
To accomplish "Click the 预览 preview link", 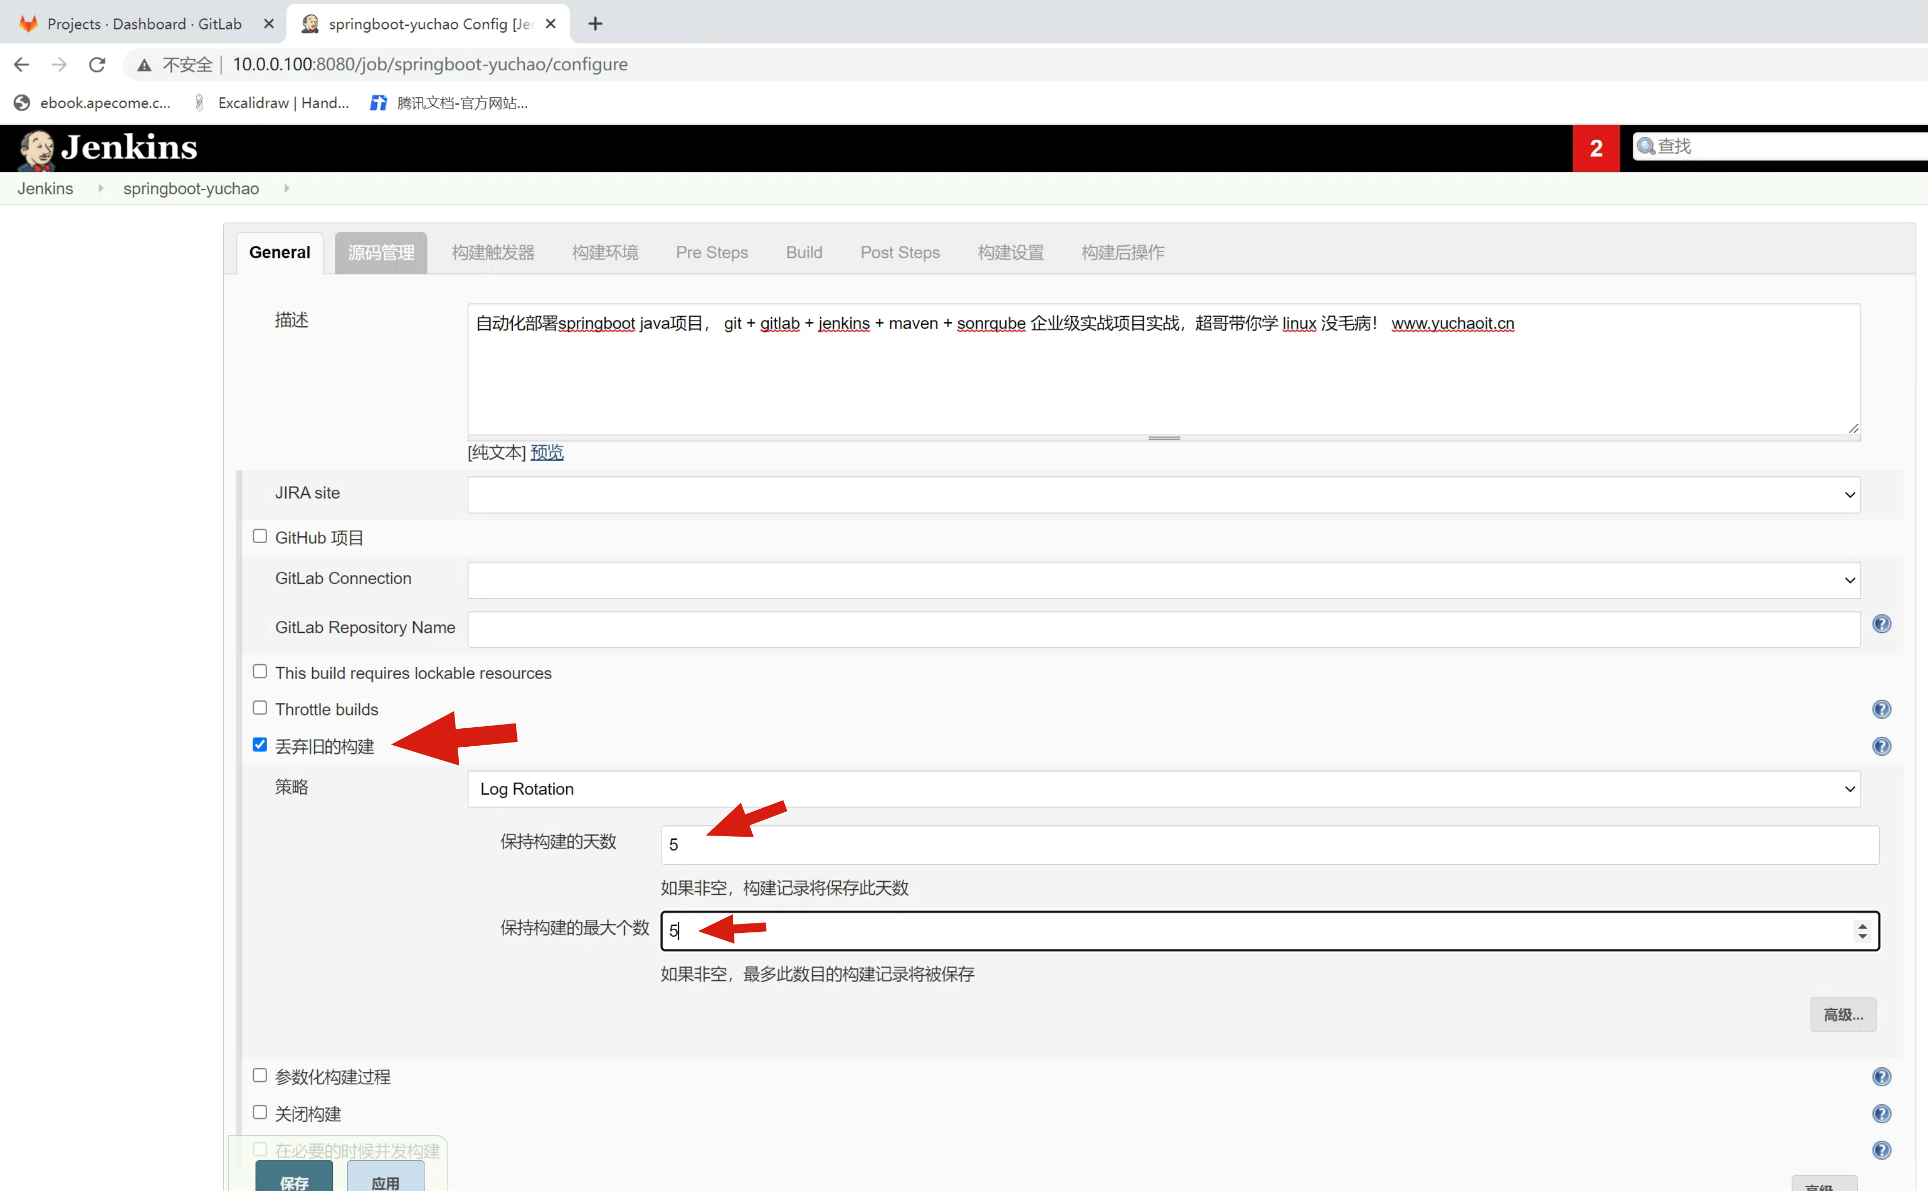I will [547, 452].
